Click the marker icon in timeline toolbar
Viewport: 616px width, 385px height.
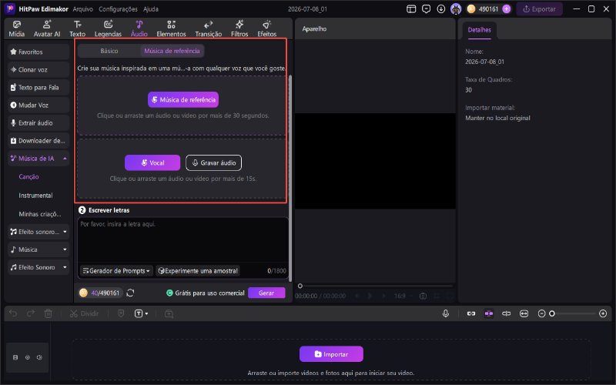point(121,313)
